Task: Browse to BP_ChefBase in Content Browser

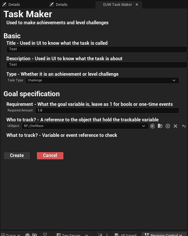Action: pos(160,126)
